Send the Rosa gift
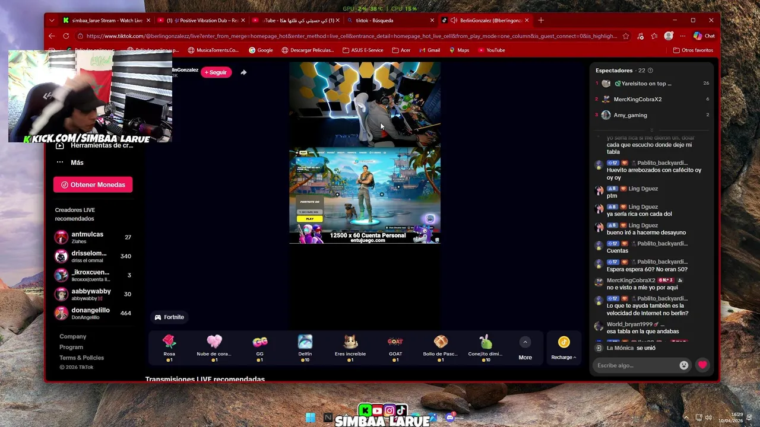This screenshot has height=427, width=760. click(169, 348)
